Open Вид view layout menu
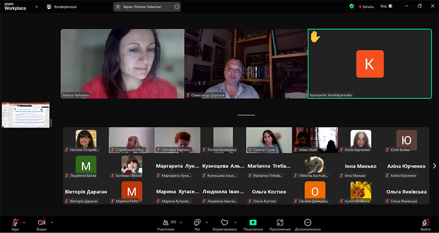Screen dimensions: 439x233 (386, 6)
